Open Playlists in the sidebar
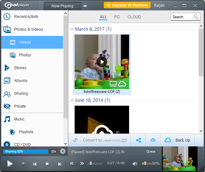Viewport: 205px width, 172px height. click(32, 132)
